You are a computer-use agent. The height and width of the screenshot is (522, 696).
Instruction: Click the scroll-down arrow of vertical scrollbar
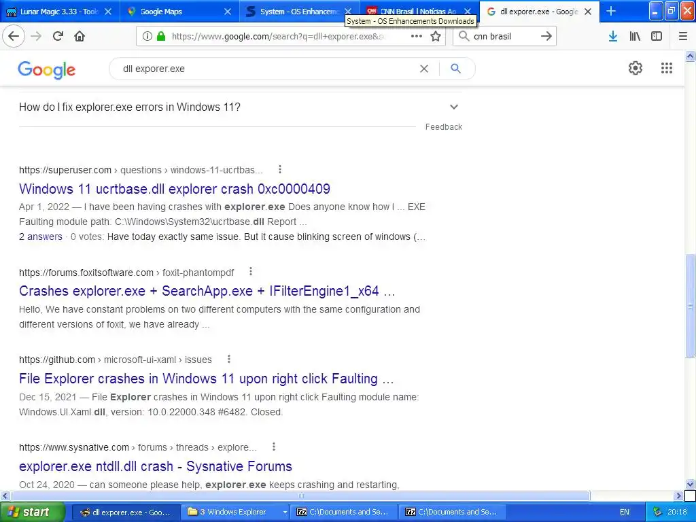tap(691, 484)
